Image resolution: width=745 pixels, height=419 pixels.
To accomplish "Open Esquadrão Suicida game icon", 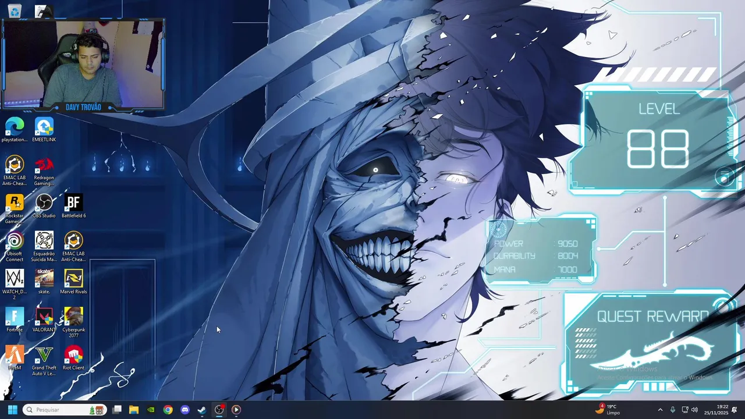I will pos(44,247).
